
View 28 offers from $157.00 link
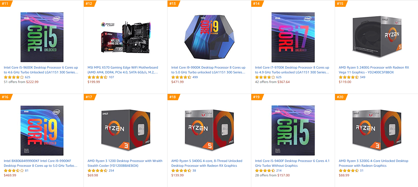(x=272, y=175)
